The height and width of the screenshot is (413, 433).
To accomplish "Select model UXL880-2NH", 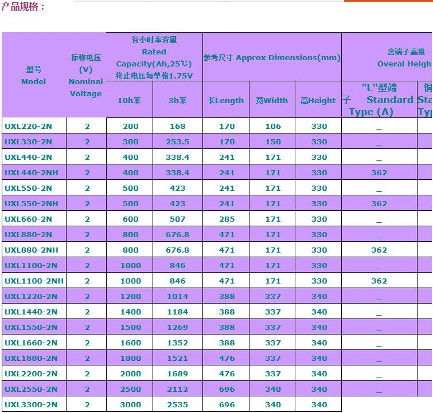I will click(32, 250).
